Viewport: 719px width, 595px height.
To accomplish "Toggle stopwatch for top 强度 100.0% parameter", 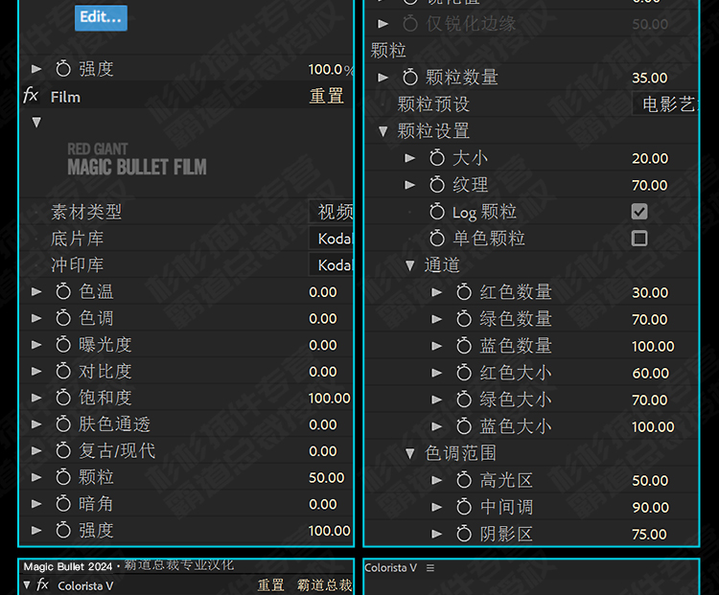I will tap(63, 69).
